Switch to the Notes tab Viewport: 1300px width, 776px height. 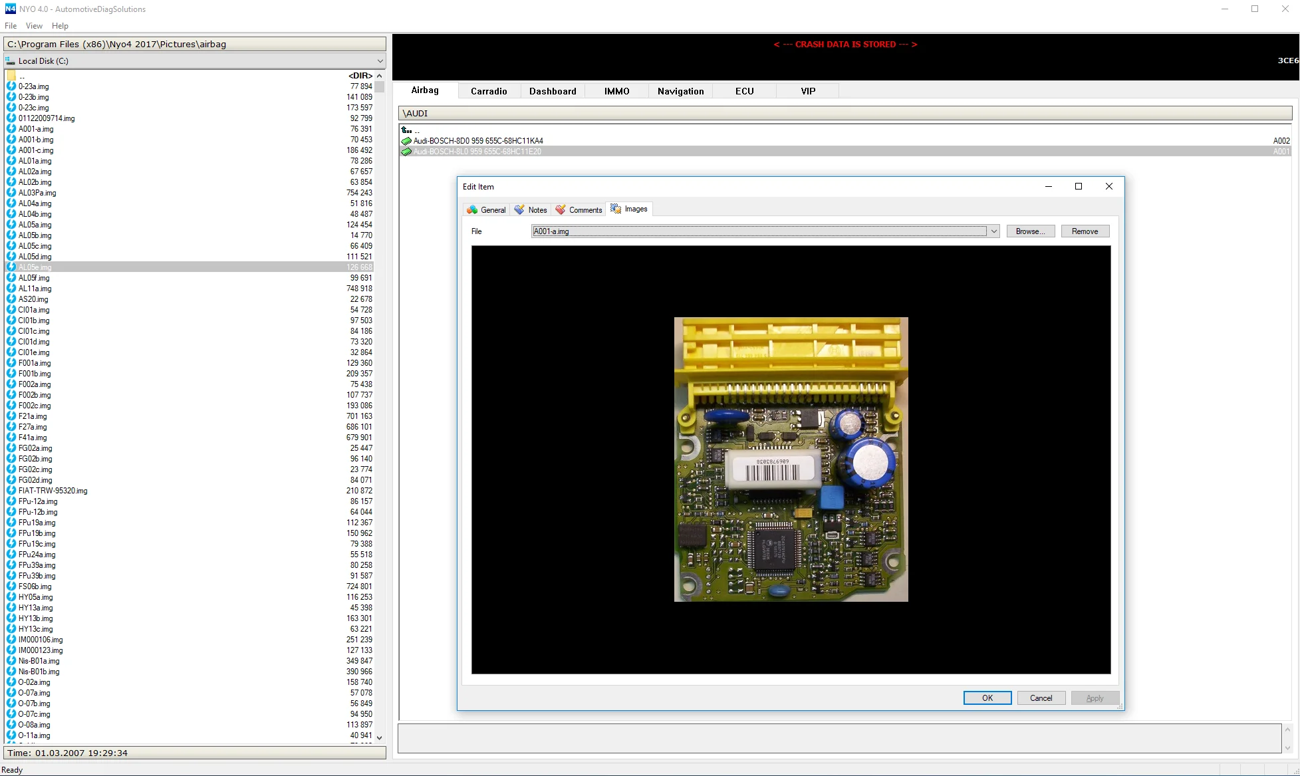531,209
